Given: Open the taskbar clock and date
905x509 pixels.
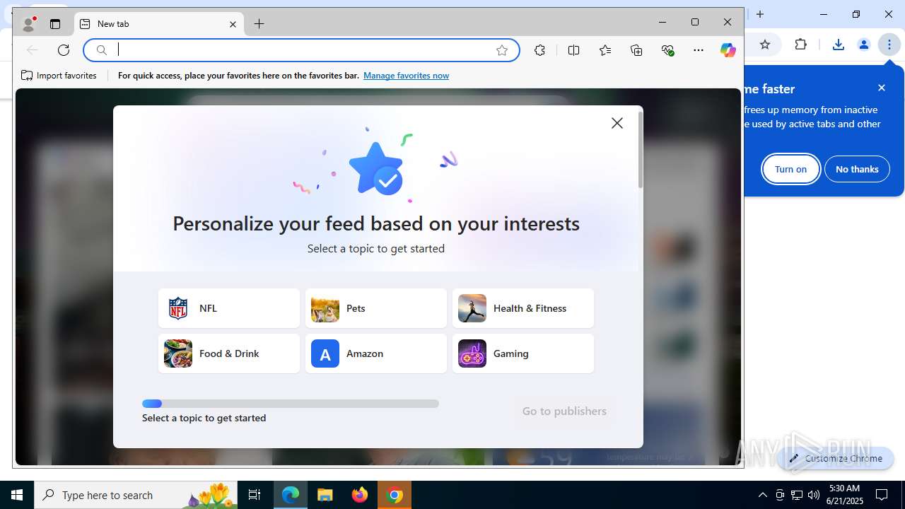Looking at the screenshot, I should point(844,495).
